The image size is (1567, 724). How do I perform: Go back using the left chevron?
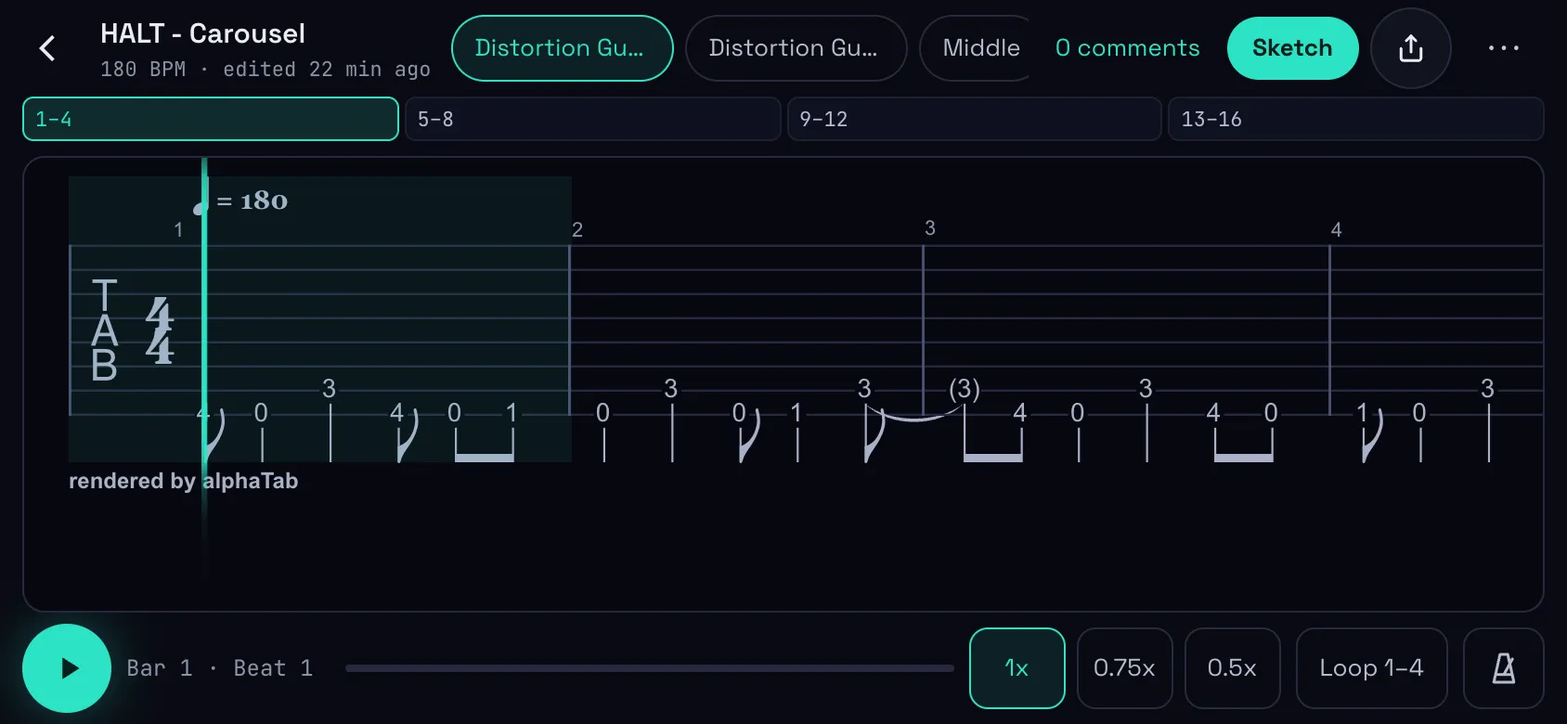tap(47, 48)
